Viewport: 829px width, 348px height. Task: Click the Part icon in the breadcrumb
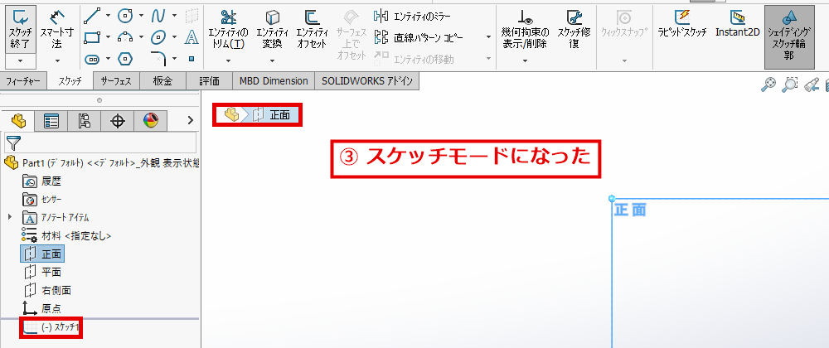231,114
